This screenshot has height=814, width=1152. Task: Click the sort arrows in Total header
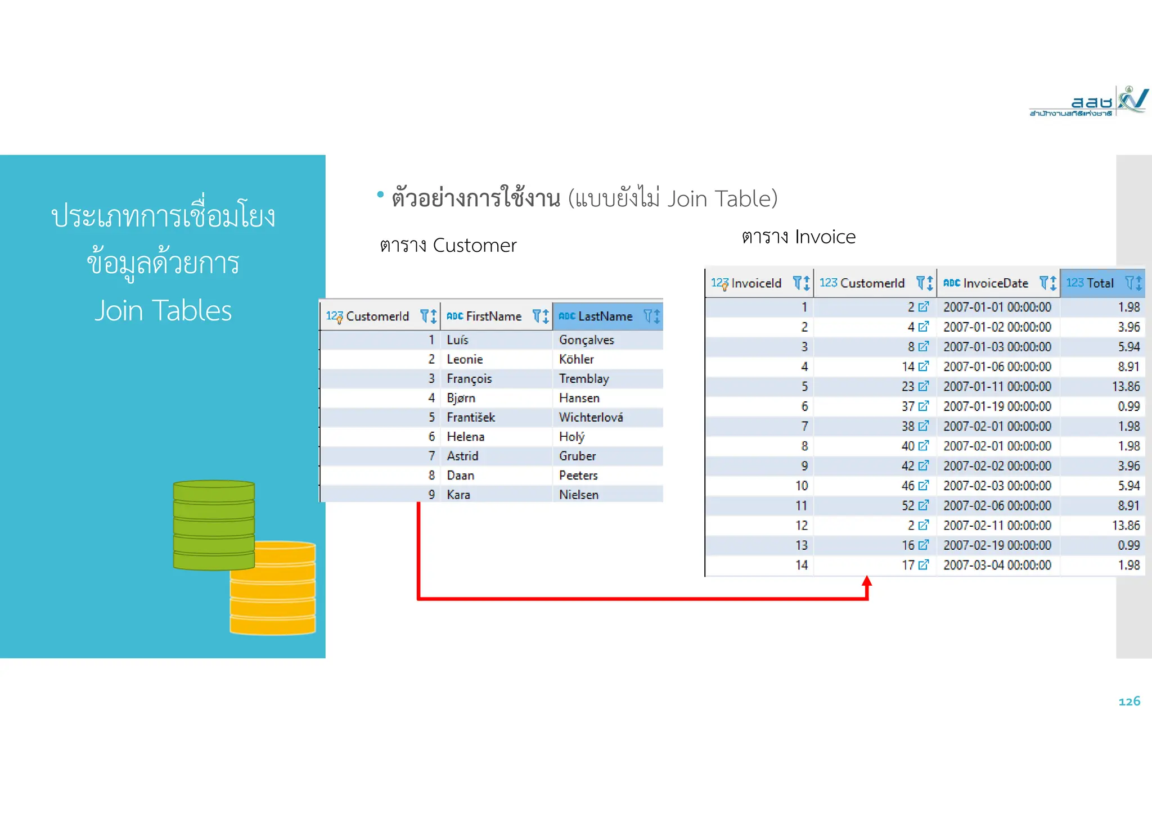point(1138,283)
